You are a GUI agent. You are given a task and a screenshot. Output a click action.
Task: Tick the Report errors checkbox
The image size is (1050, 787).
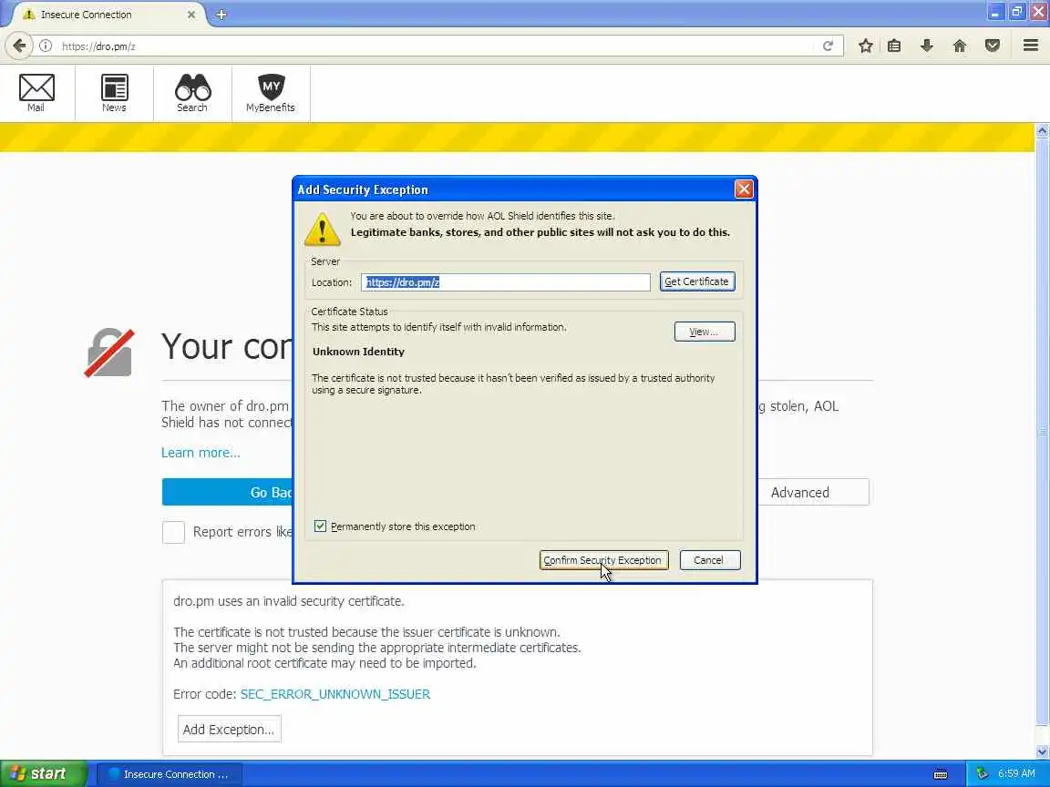173,532
